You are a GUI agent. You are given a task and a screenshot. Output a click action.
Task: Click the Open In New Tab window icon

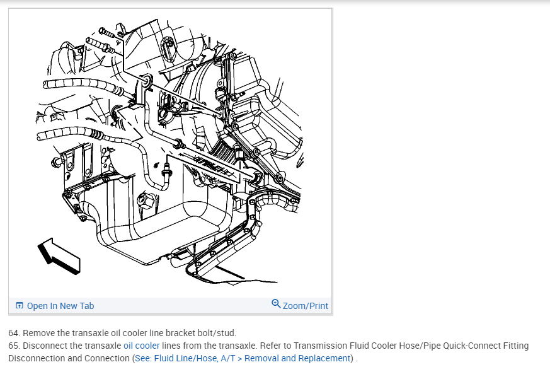coord(20,306)
